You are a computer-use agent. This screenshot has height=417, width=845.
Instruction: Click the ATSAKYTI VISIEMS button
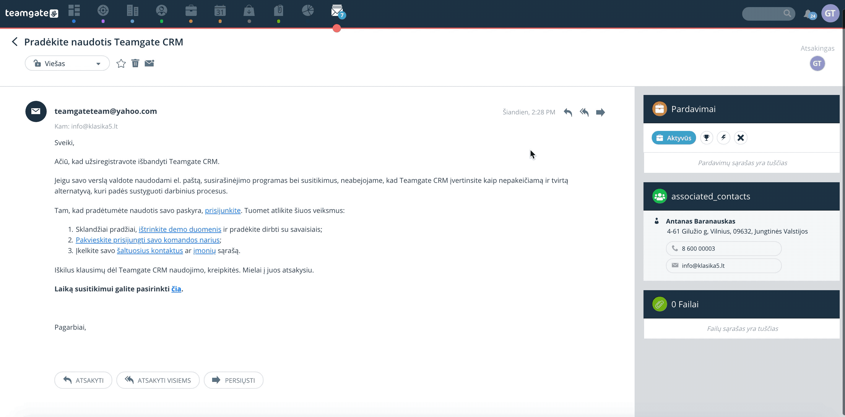[x=158, y=380]
